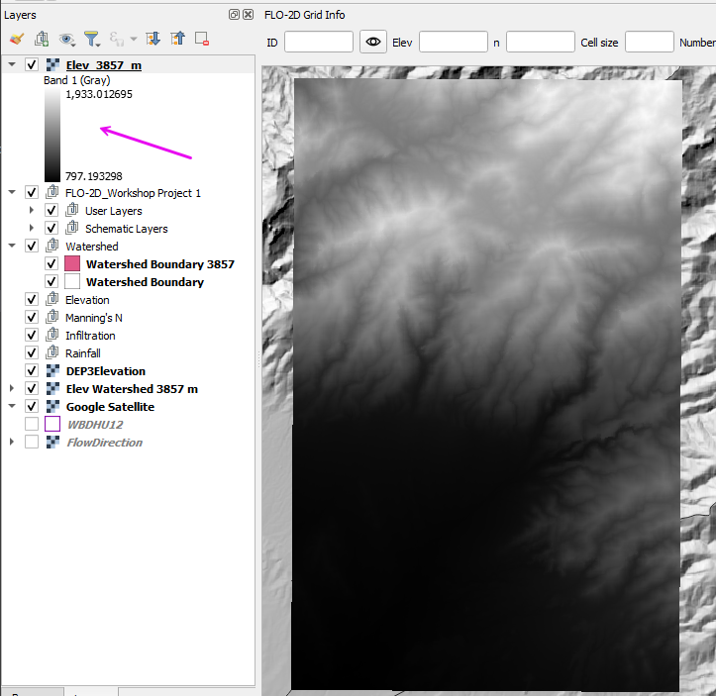Viewport: 716px width, 696px height.
Task: Collapse the Watershed group
Action: [x=12, y=247]
